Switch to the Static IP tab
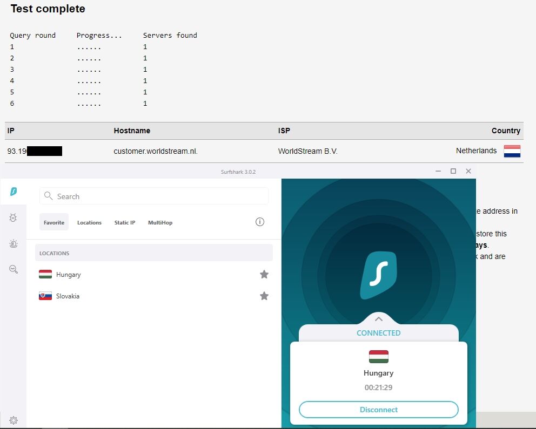Screen dimensions: 536x429 [125, 222]
